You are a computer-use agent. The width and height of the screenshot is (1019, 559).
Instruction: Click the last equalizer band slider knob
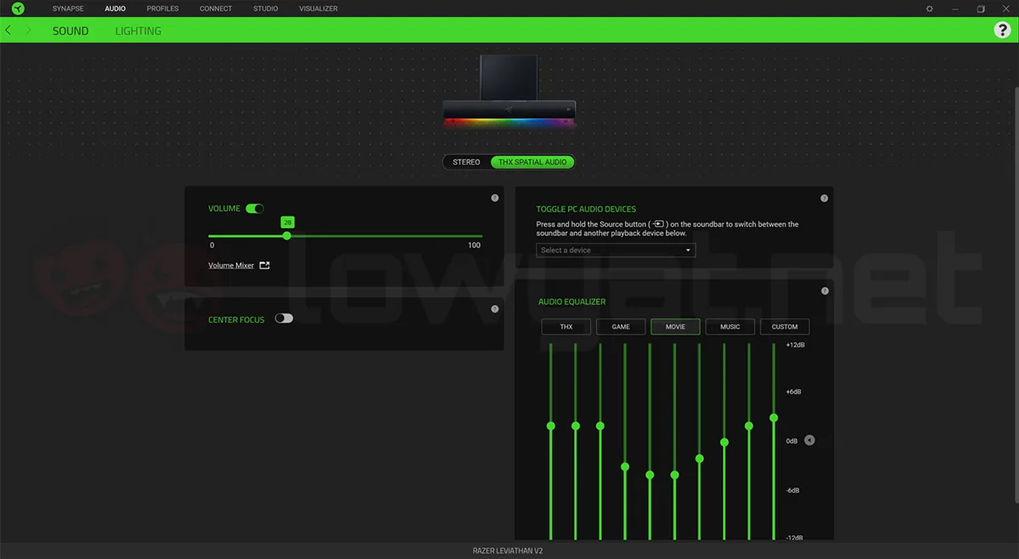[x=774, y=418]
